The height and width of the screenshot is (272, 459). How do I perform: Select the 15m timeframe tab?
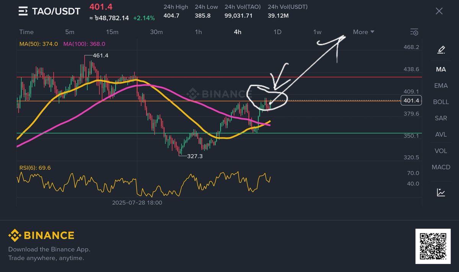click(112, 32)
